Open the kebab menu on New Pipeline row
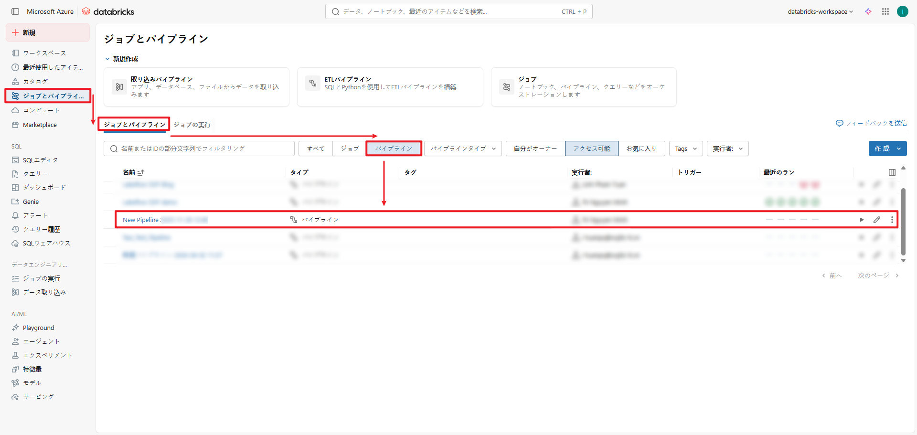 [x=892, y=220]
